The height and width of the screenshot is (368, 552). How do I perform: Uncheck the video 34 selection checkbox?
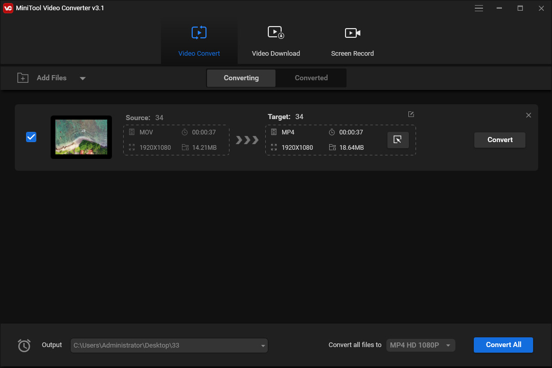(31, 137)
